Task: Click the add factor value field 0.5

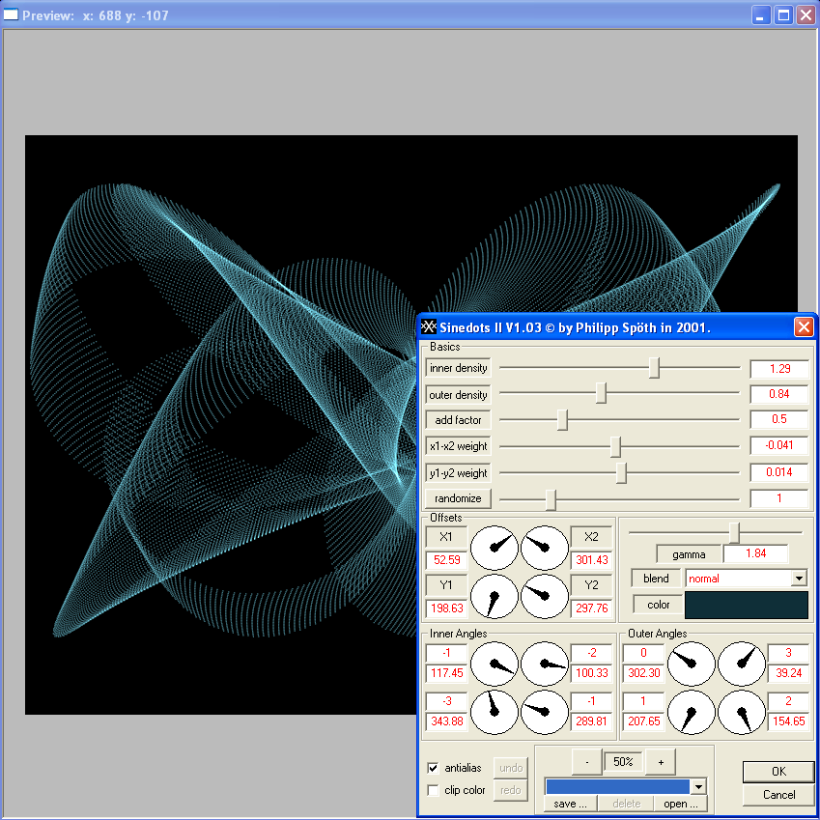Action: [x=779, y=419]
